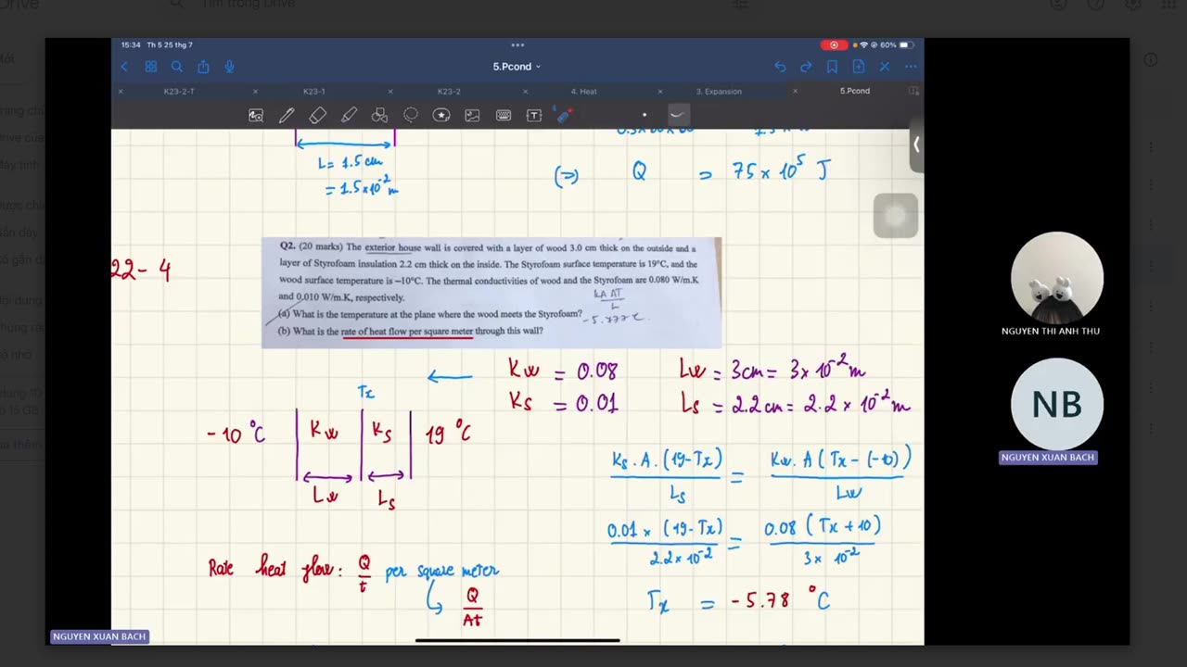The image size is (1187, 667).
Task: Select the NB participant avatar tile
Action: tap(1056, 404)
